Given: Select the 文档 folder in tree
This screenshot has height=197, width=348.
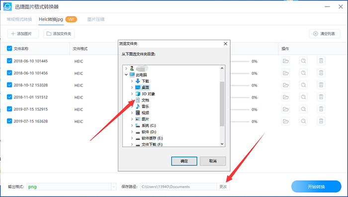Looking at the screenshot, I should pos(142,100).
